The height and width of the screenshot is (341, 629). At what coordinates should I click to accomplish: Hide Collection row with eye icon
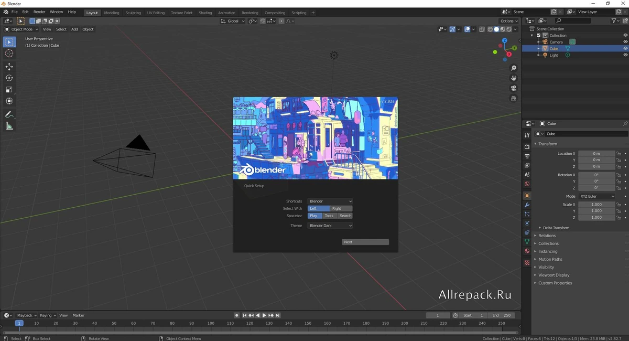pos(625,35)
